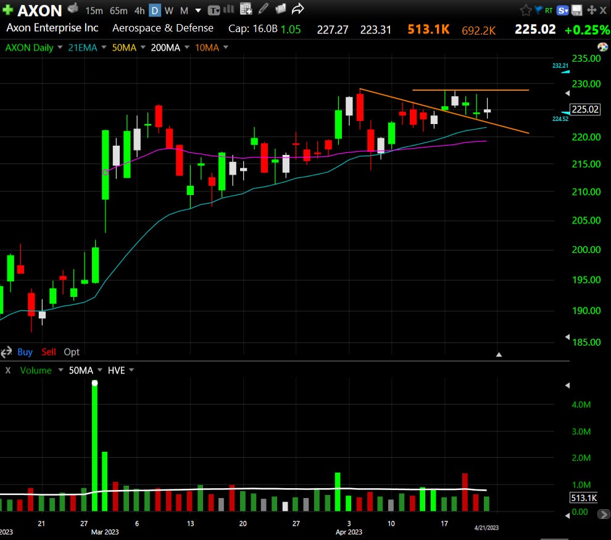Click the HVE marker dot on the volume spike

tap(94, 383)
